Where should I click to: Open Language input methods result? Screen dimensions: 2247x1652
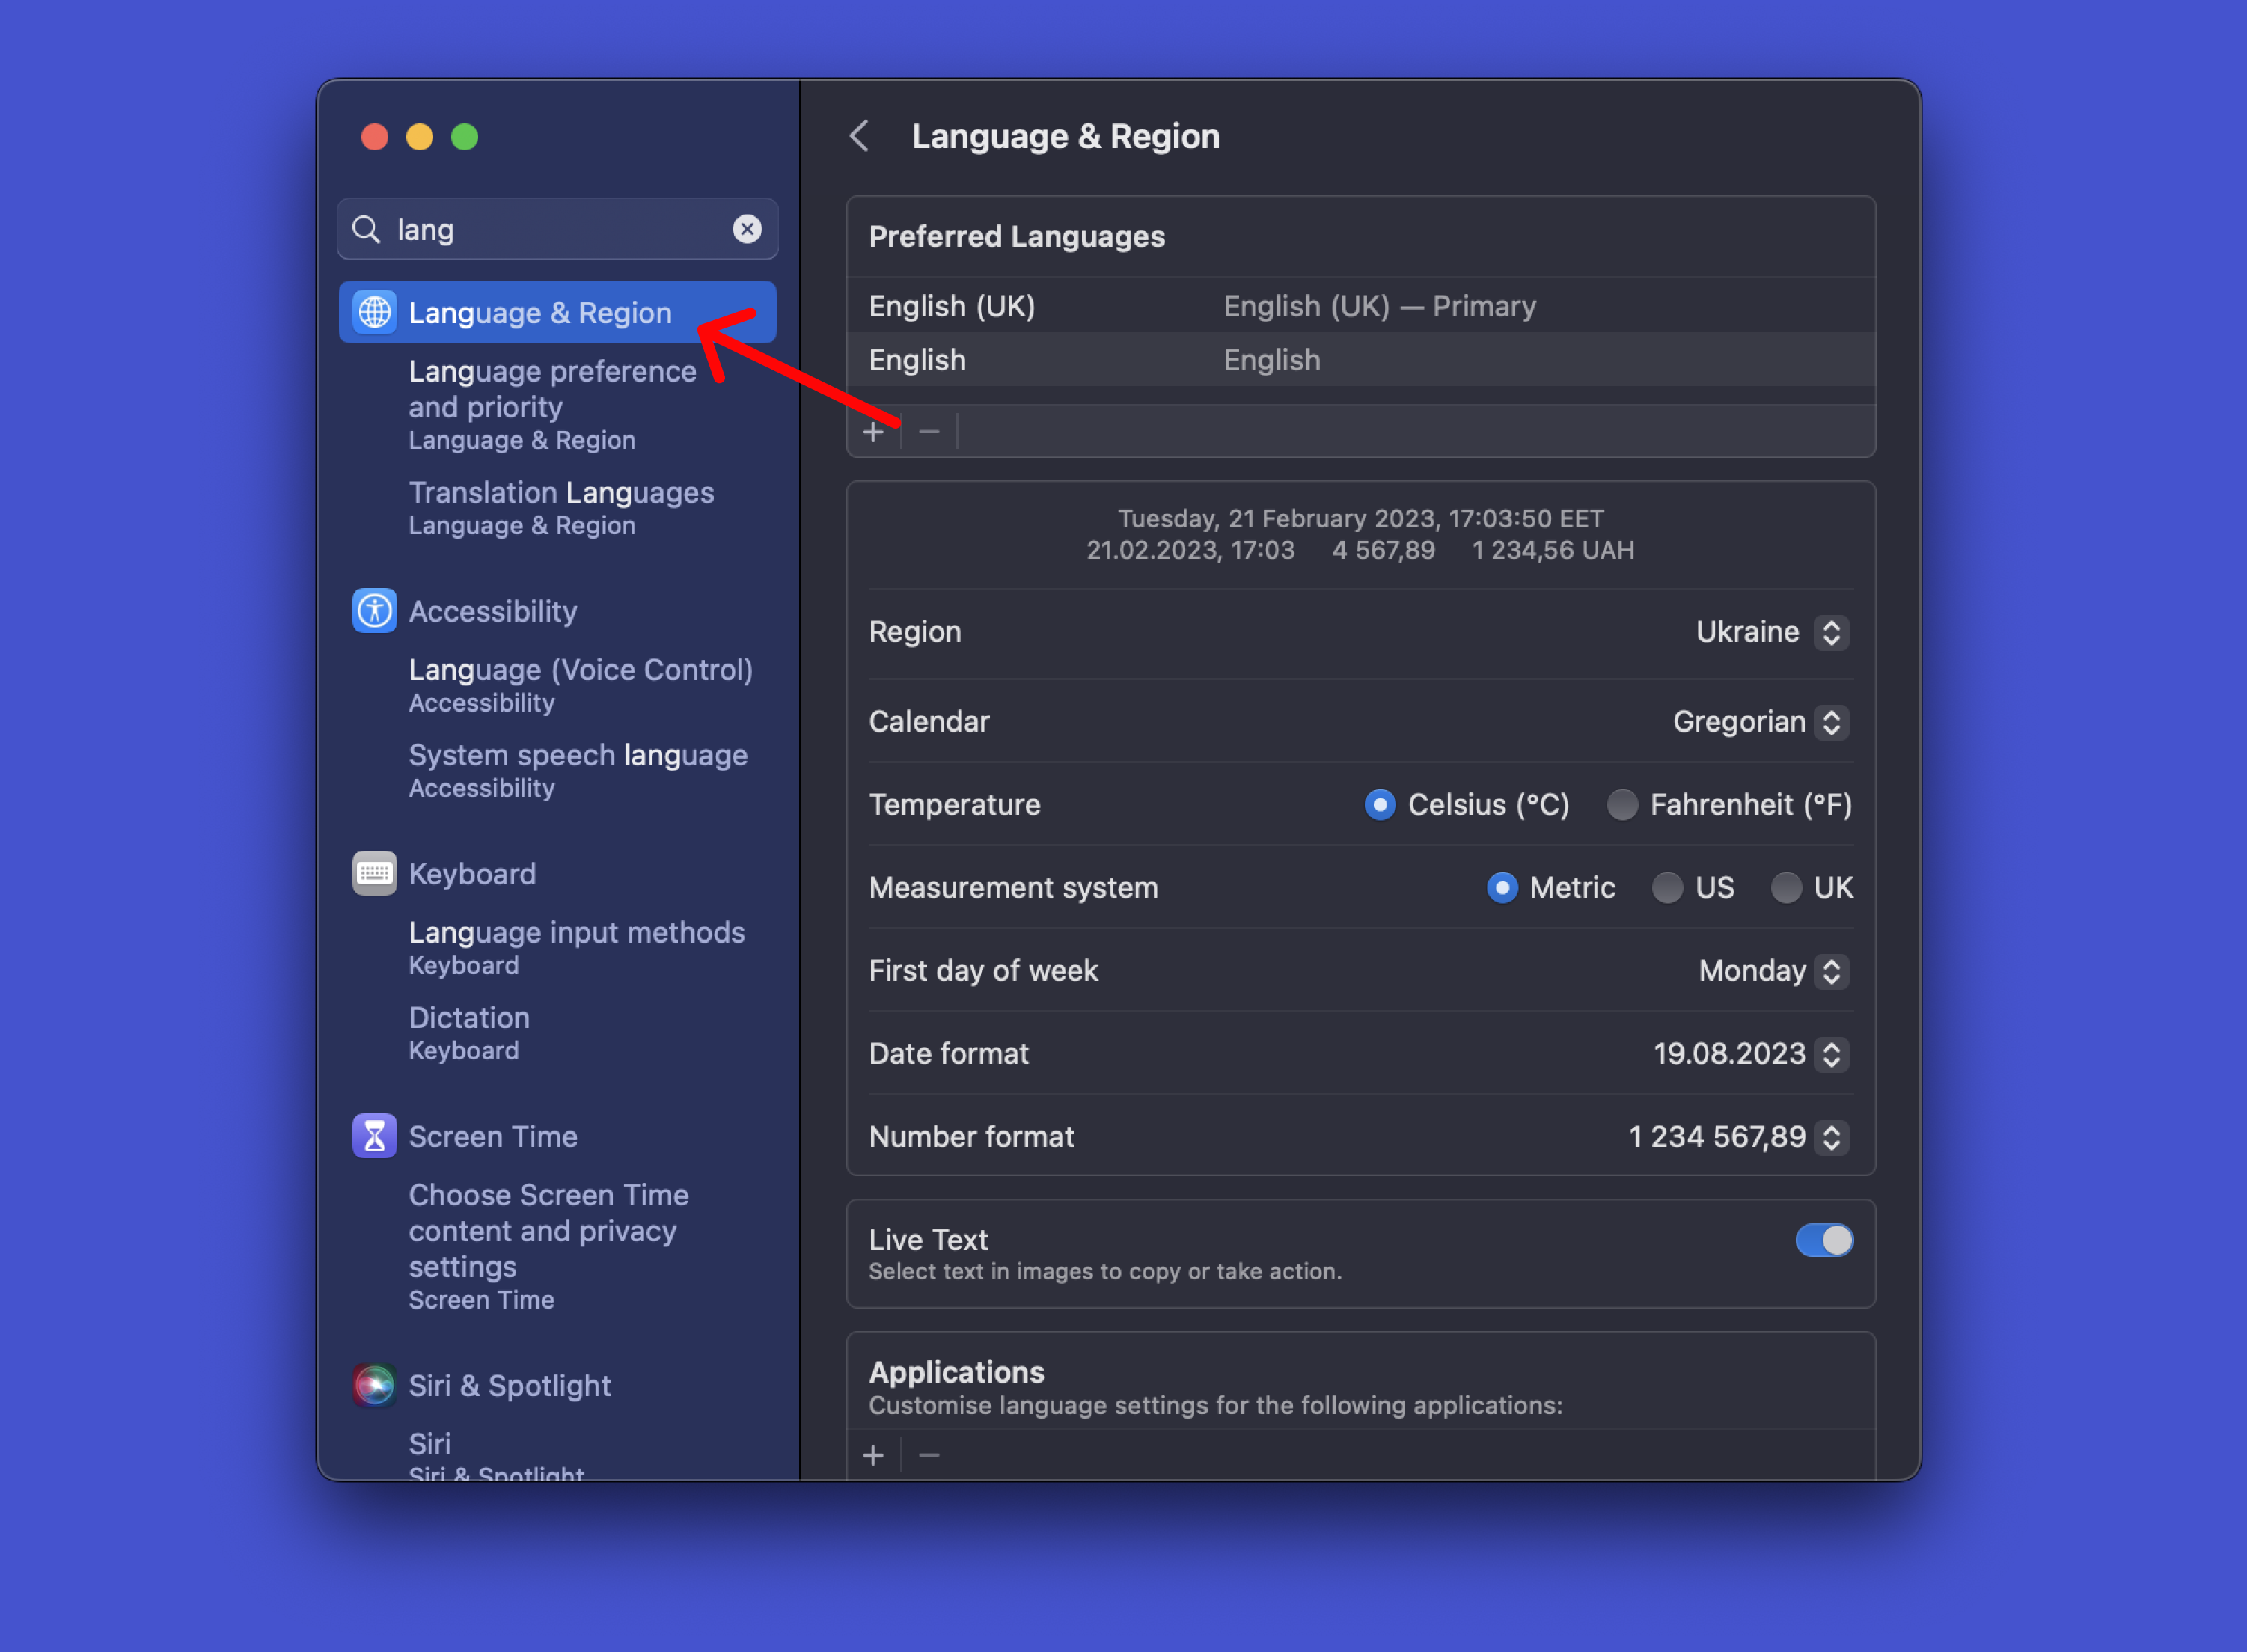click(577, 948)
